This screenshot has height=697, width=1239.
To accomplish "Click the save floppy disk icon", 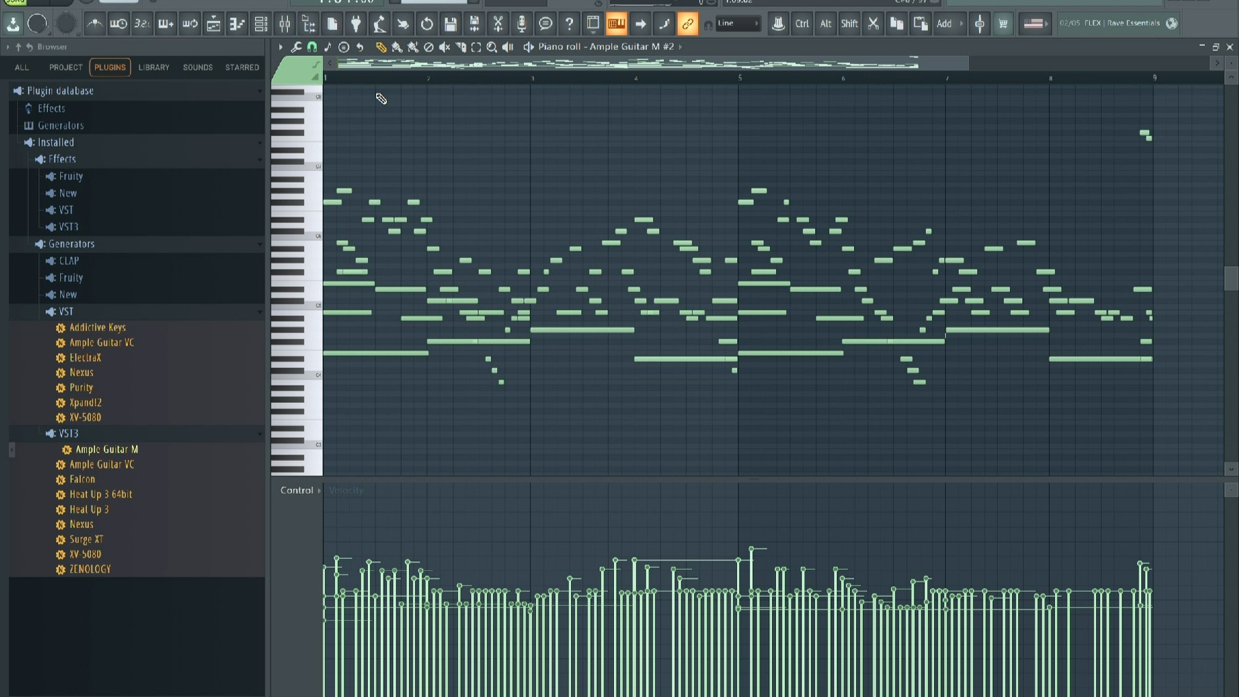I will click(x=451, y=24).
